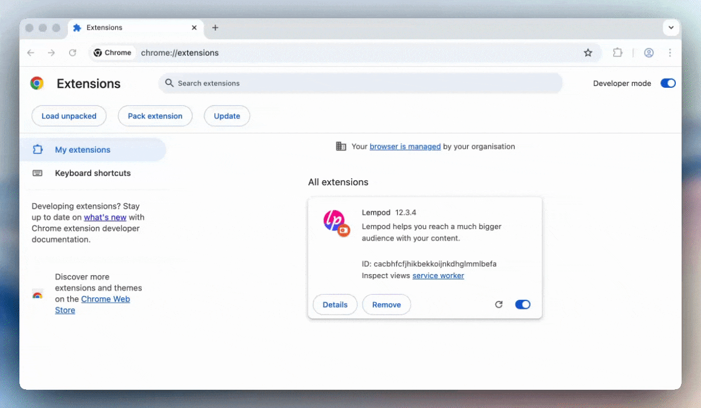Focus the Search extensions field
The width and height of the screenshot is (701, 408).
coord(361,83)
